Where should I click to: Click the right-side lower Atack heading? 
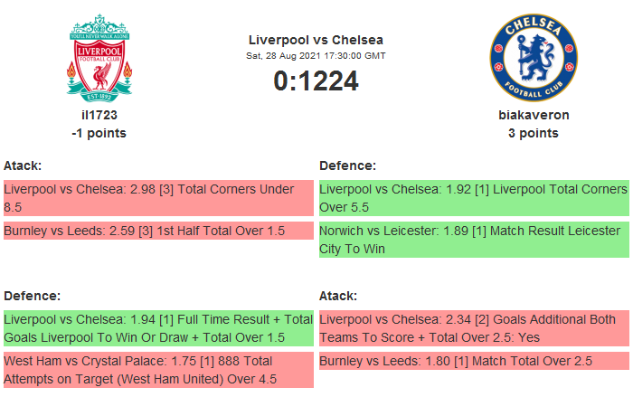point(338,296)
